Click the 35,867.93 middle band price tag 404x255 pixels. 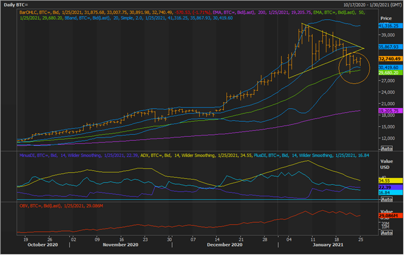tap(390, 47)
